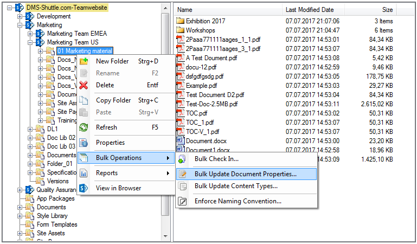Click the Bulk Check In icon
The width and height of the screenshot is (417, 244).
tap(182, 159)
